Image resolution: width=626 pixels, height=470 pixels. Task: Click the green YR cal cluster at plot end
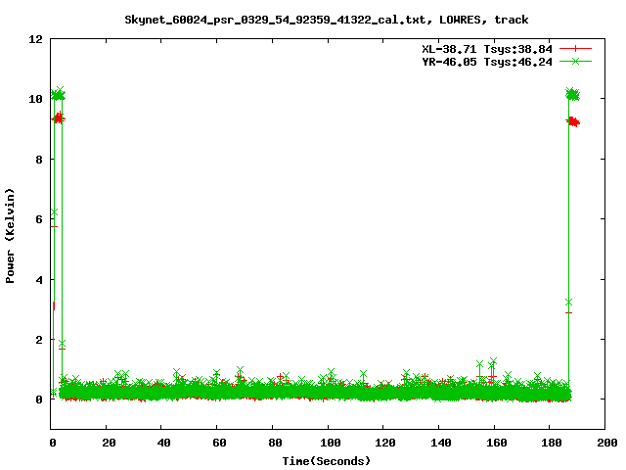(573, 94)
